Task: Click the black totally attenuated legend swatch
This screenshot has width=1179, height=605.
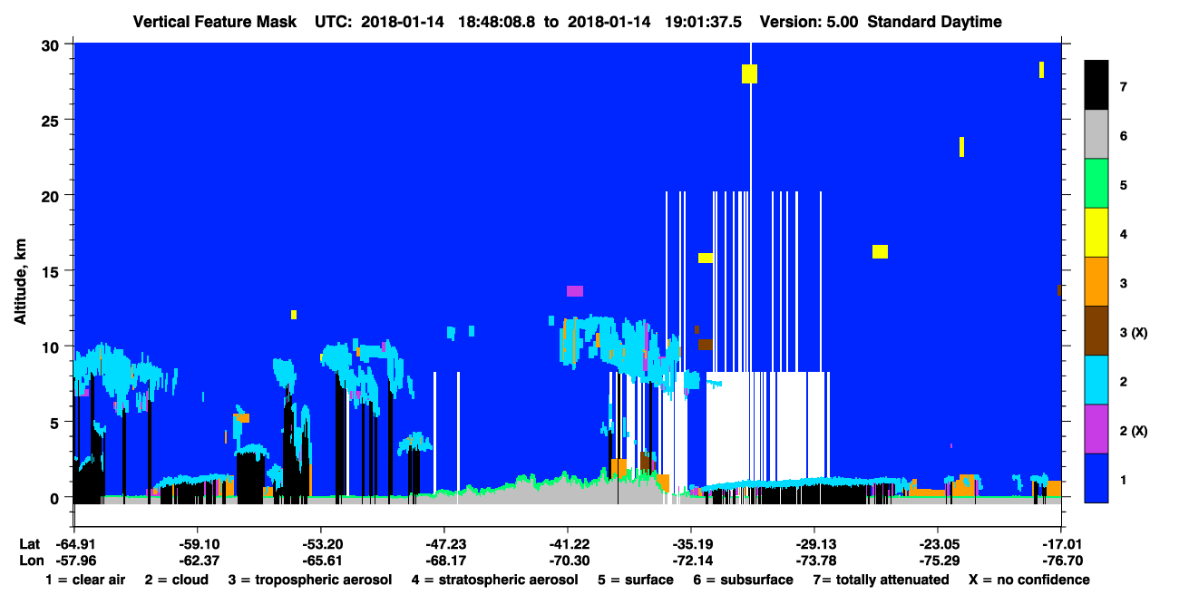Action: (1096, 86)
